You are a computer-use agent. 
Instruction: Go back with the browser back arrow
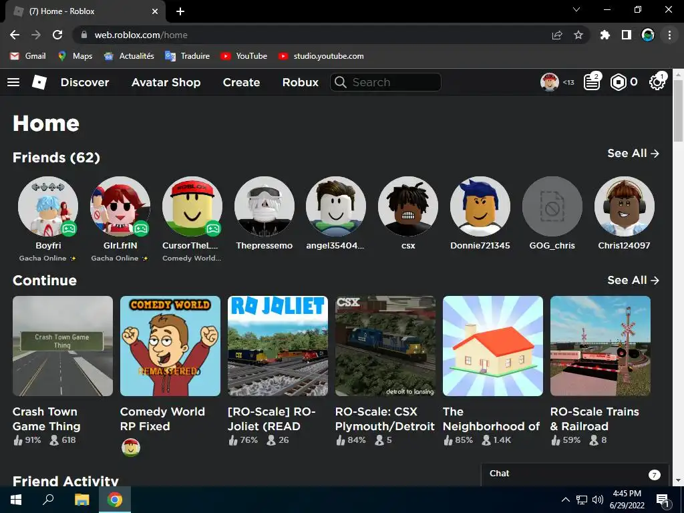15,35
